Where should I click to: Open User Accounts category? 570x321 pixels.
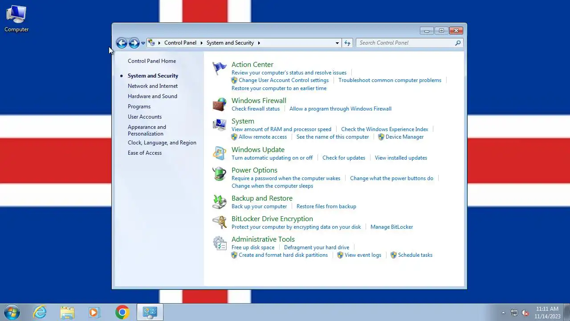(145, 117)
